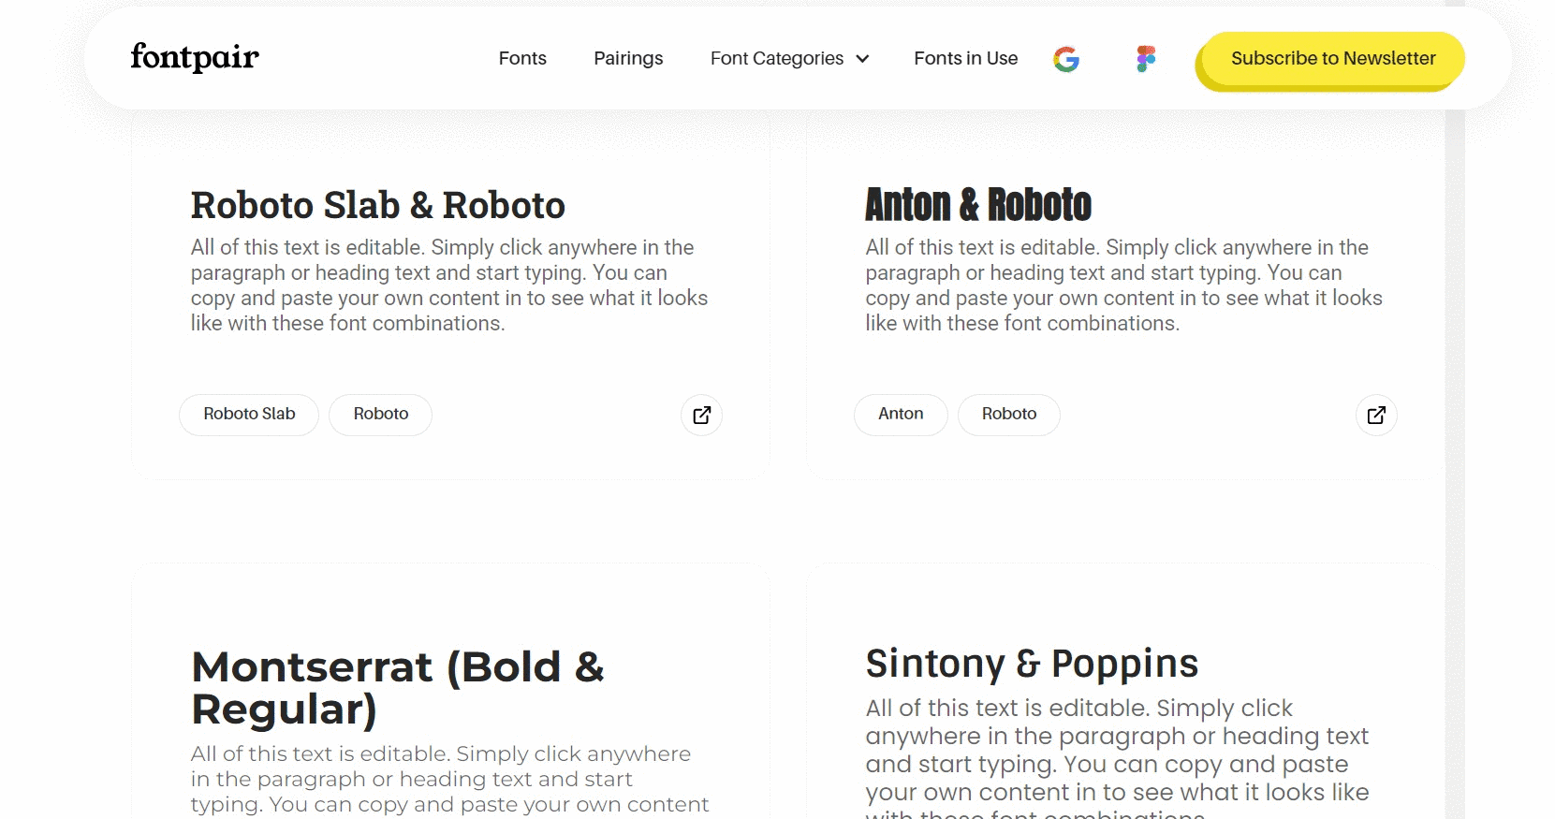This screenshot has width=1555, height=819.
Task: Select the Roboto Slab font tag
Action: tap(249, 415)
